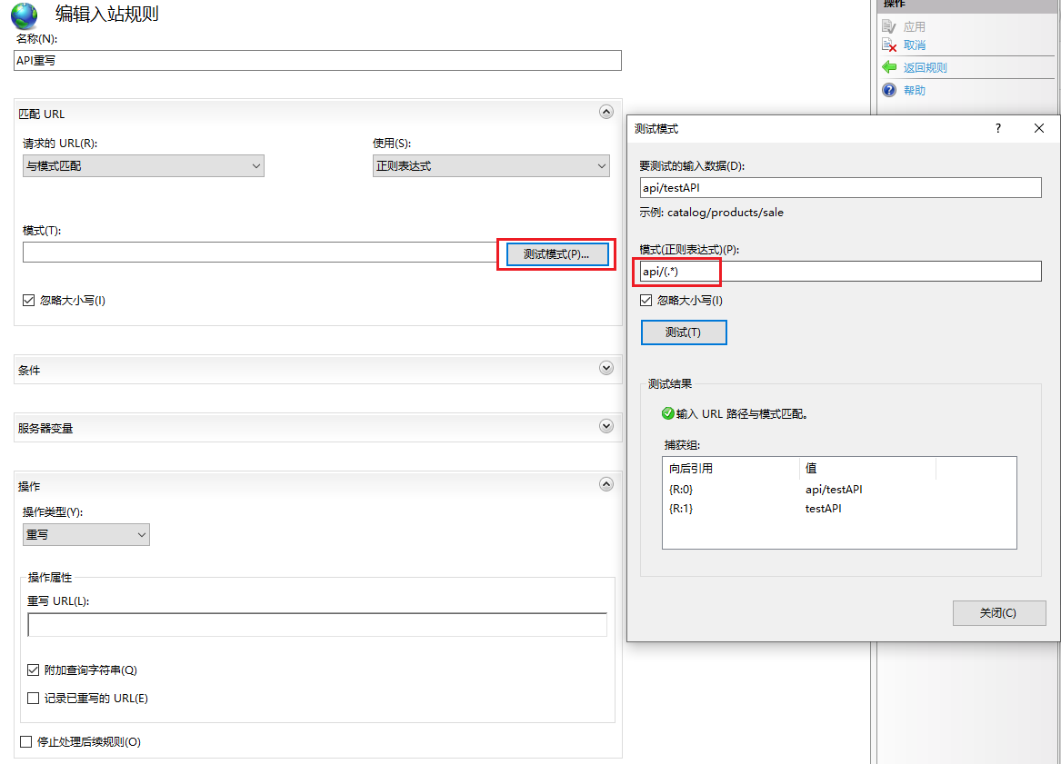Image resolution: width=1061 pixels, height=764 pixels.
Task: Click the 关闭(C) button
Action: [x=999, y=612]
